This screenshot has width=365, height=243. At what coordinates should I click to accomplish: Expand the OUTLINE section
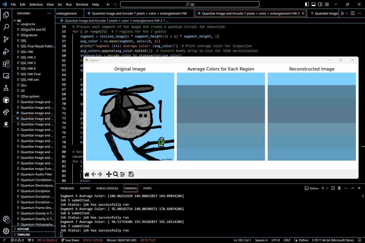pyautogui.click(x=33, y=229)
